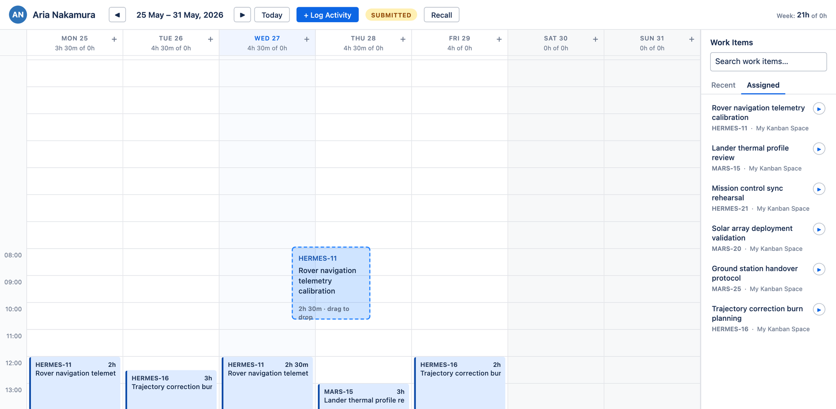Focus the Search work items field
The image size is (836, 409).
(768, 61)
